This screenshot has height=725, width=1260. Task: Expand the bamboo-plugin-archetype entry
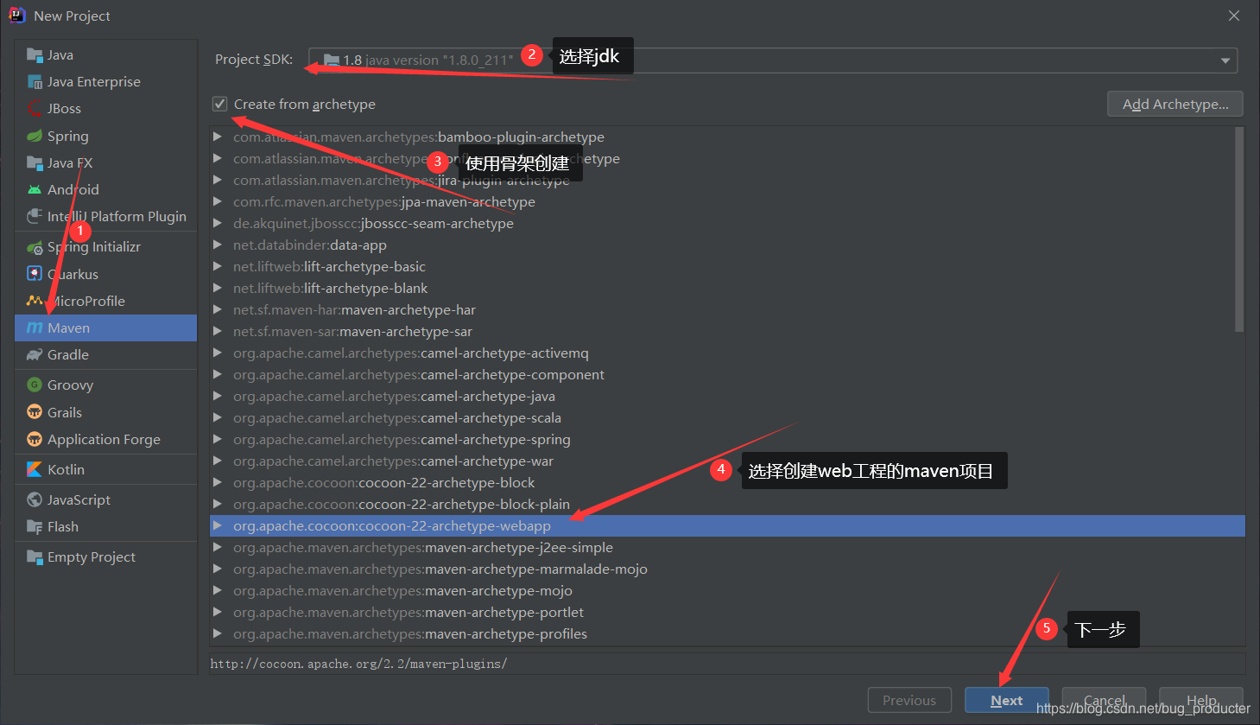coord(218,137)
